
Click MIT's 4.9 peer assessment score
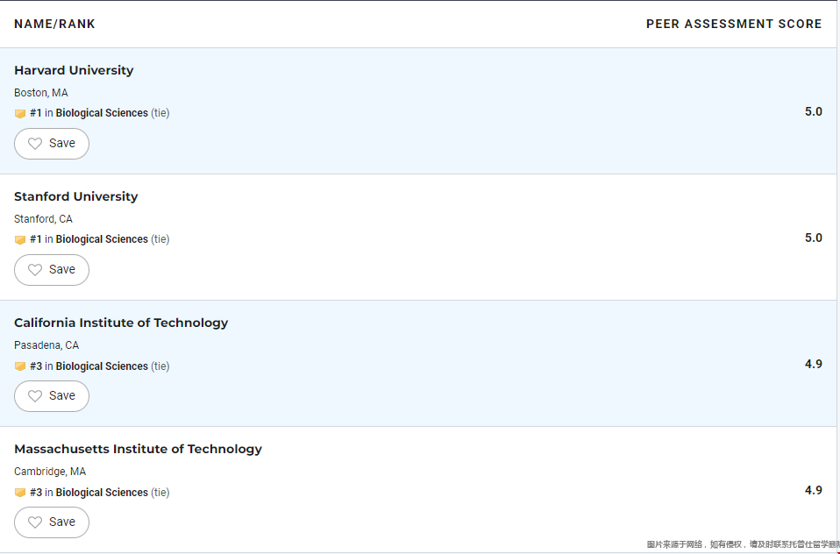813,491
